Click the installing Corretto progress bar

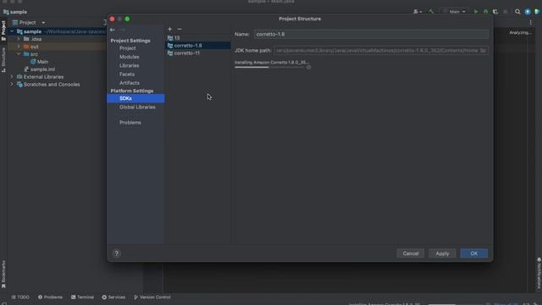pyautogui.click(x=269, y=67)
